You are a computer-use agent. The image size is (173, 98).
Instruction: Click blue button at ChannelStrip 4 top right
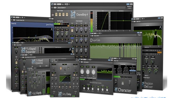point(128,4)
